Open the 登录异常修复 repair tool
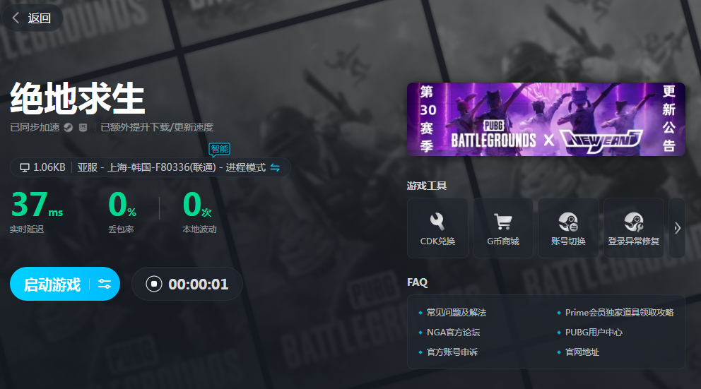This screenshot has height=389, width=701. click(x=633, y=228)
